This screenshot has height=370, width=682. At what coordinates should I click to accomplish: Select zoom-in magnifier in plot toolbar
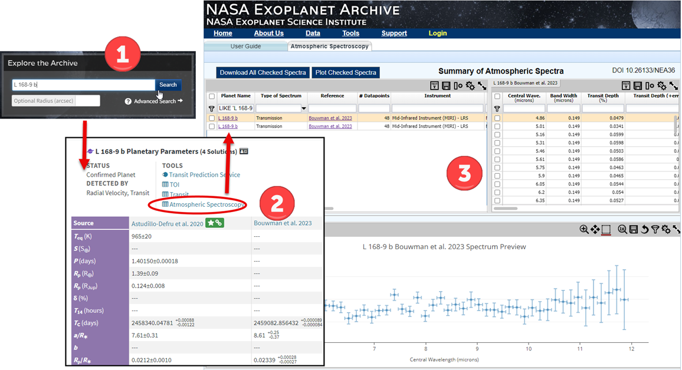tap(584, 229)
